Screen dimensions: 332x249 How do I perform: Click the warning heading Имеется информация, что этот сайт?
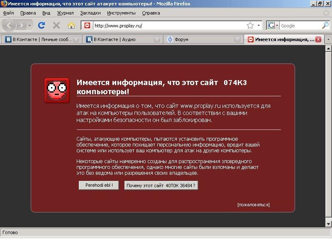click(x=147, y=82)
